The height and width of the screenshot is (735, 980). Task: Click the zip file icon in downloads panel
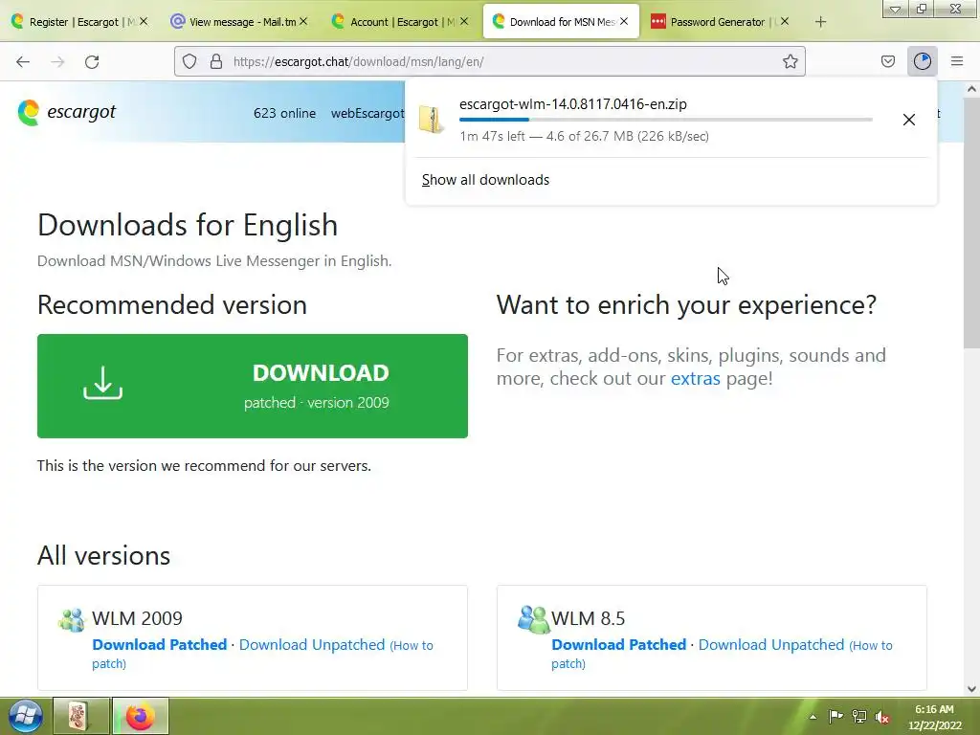(x=431, y=120)
